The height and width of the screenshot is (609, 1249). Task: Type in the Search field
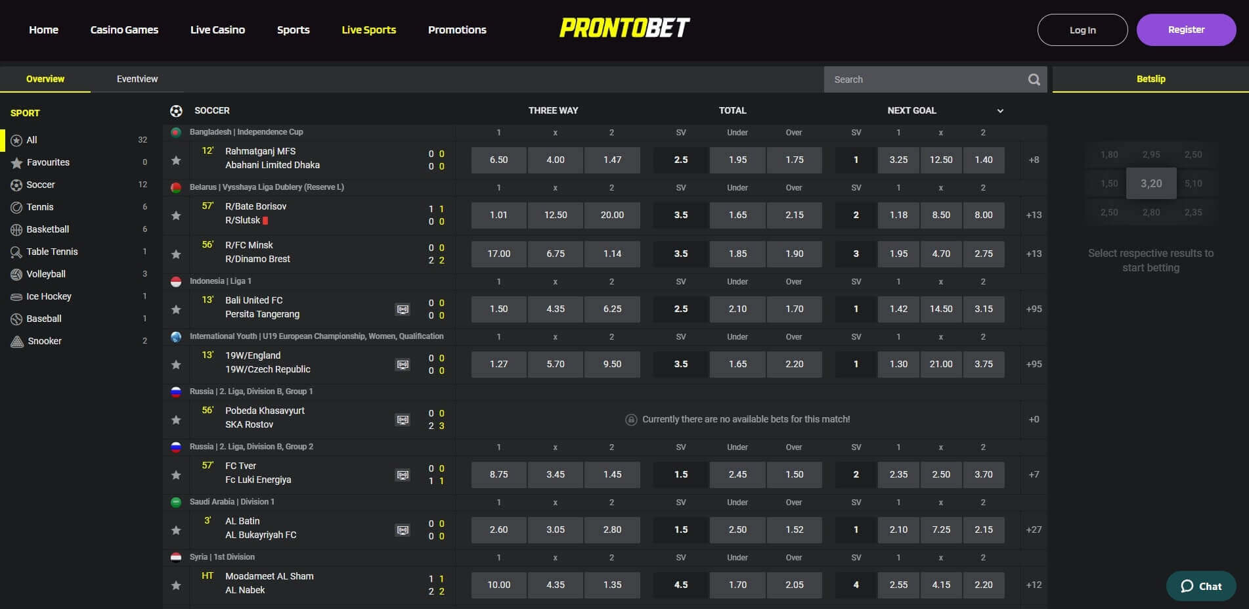click(x=919, y=79)
